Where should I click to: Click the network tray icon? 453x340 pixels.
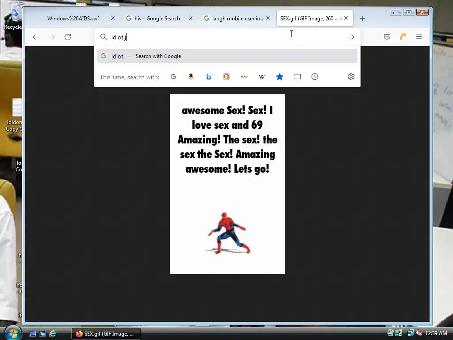411,333
